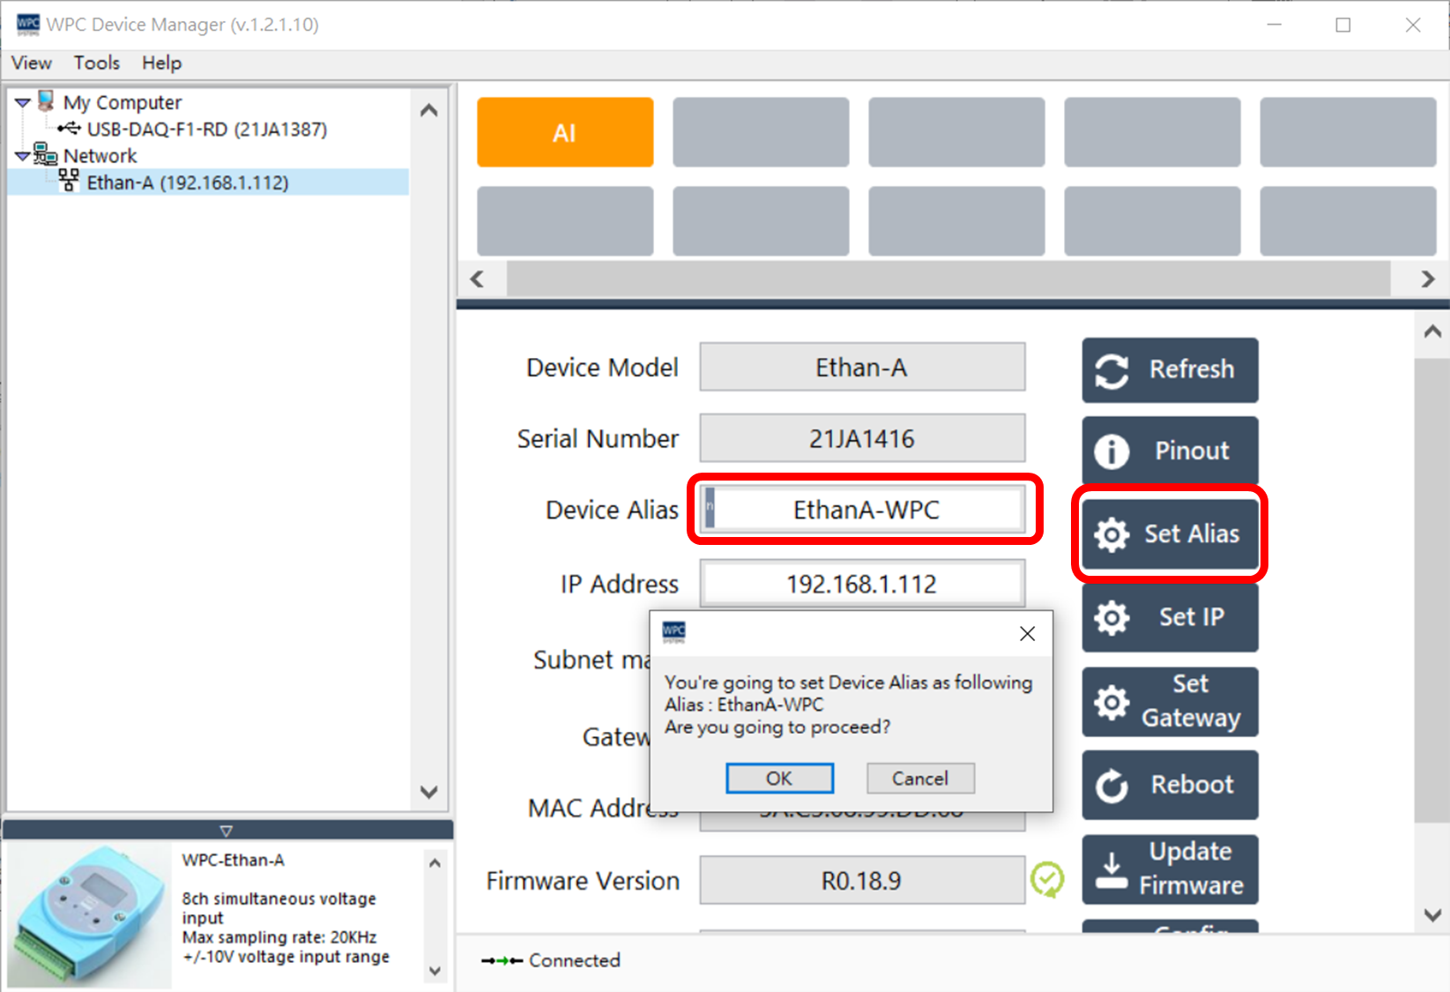1450x992 pixels.
Task: Click the green firmware status check icon
Action: 1047,879
